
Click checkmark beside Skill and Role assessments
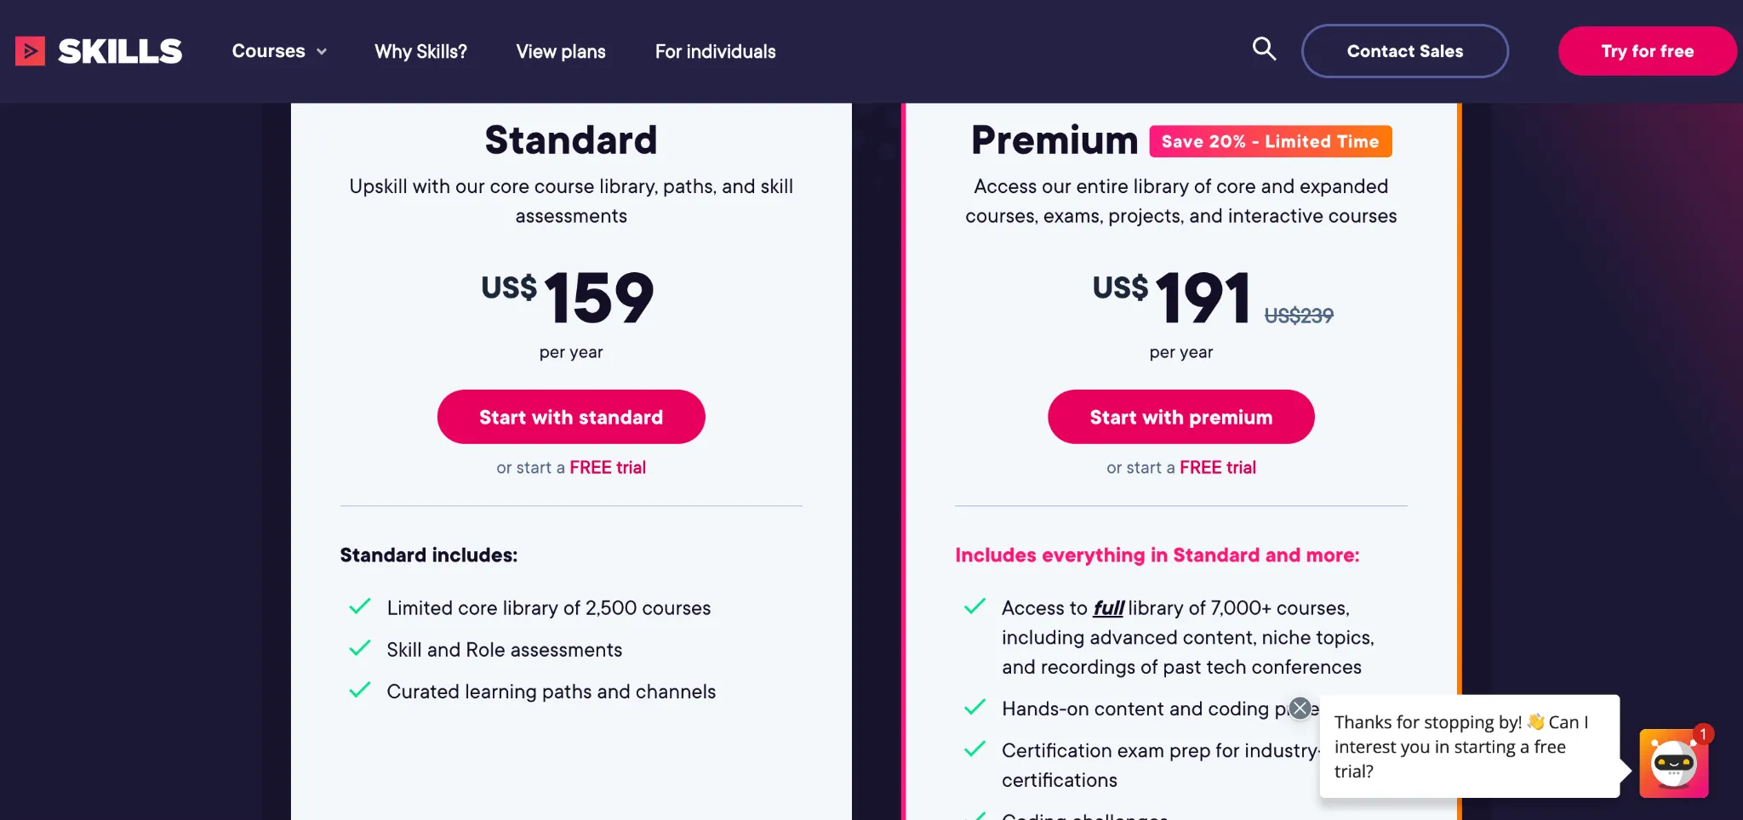360,648
